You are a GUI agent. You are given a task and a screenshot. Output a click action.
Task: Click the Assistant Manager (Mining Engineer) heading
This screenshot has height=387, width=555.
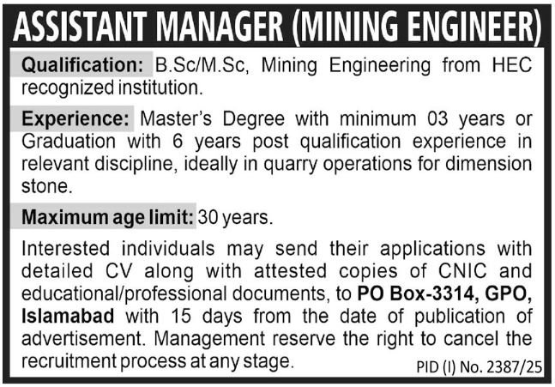point(277,28)
